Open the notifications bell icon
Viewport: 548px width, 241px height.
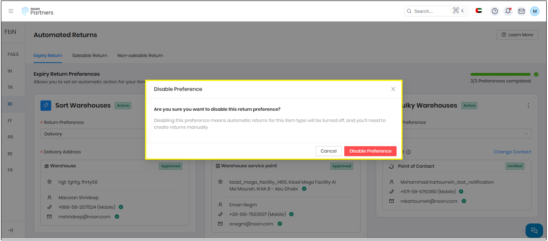(508, 11)
